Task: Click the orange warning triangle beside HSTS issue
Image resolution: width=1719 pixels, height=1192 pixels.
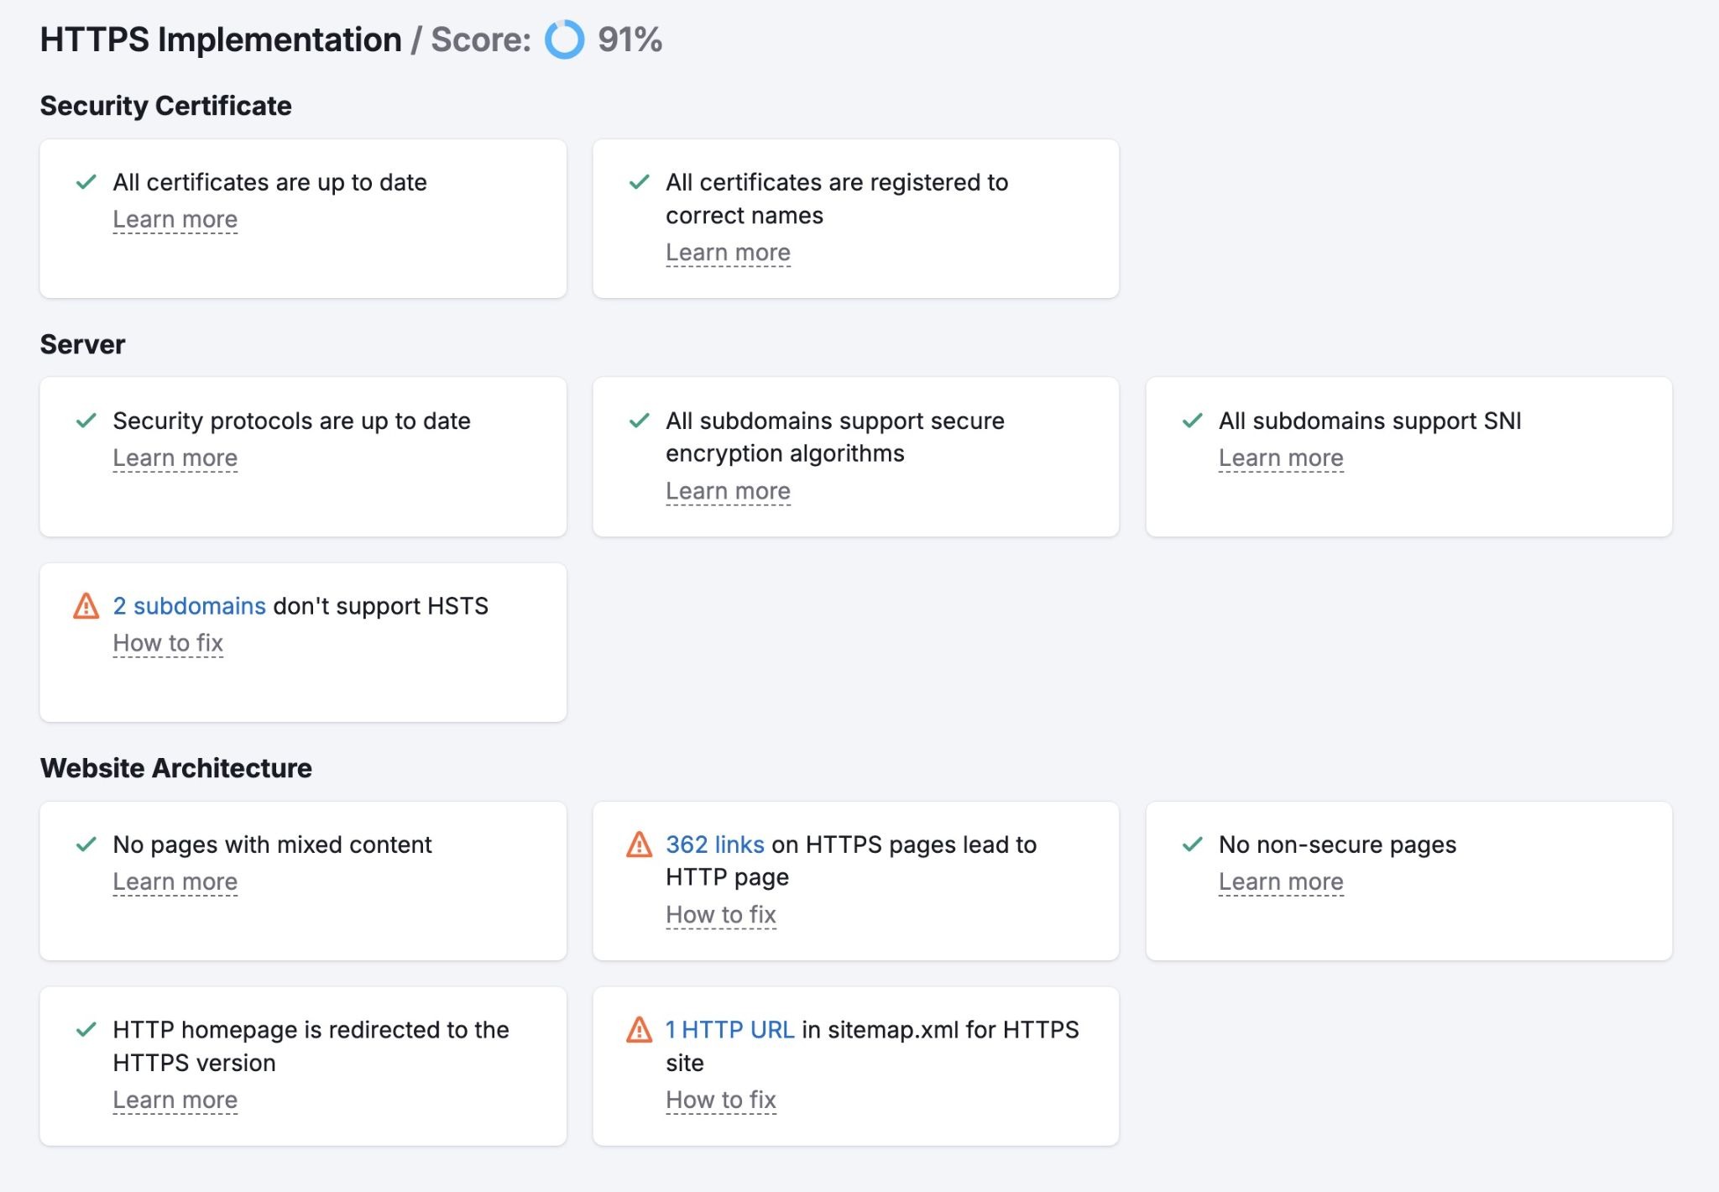Action: [x=87, y=606]
